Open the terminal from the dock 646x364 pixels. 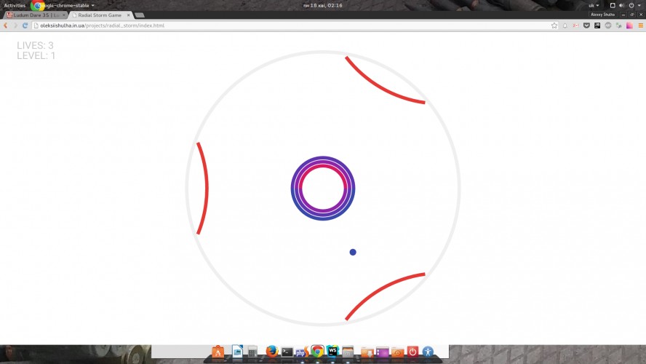(x=287, y=352)
